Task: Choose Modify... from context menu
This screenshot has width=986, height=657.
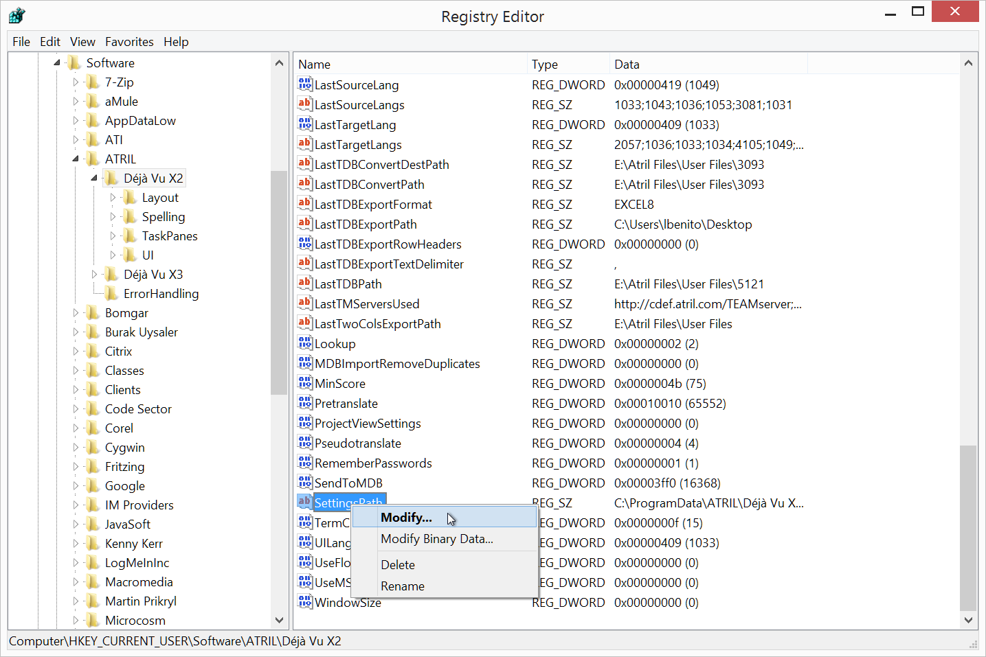Action: click(x=444, y=517)
